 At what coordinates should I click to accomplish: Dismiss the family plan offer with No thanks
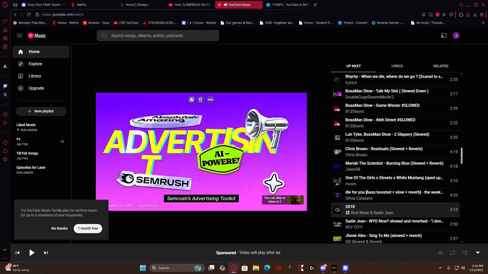(x=59, y=228)
